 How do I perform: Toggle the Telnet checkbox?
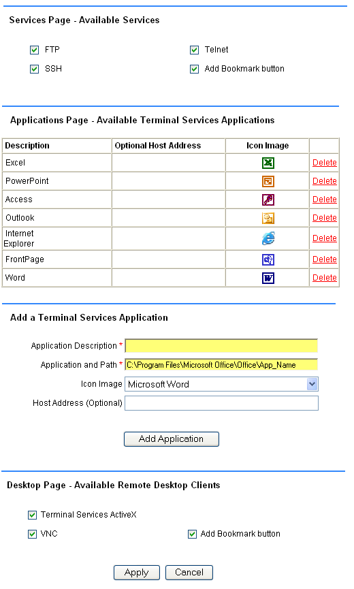[194, 50]
